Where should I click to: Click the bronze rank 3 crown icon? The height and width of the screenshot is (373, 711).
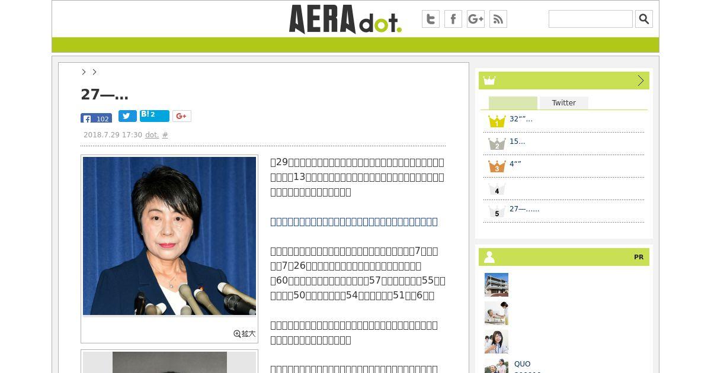pyautogui.click(x=497, y=166)
